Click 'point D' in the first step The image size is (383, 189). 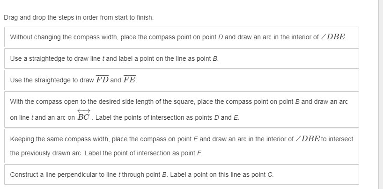point(213,37)
